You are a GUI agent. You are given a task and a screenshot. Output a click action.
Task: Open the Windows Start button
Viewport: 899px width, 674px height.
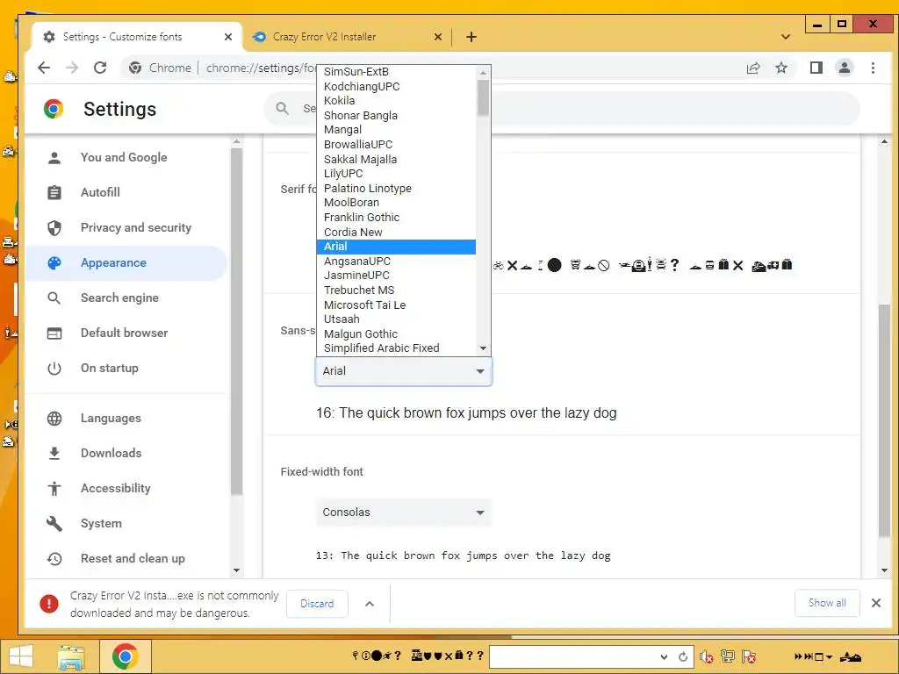tap(21, 656)
